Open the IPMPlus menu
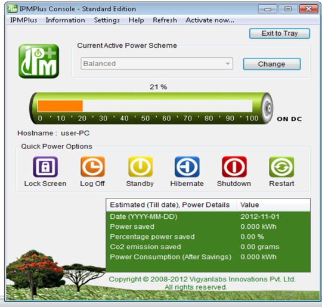The height and width of the screenshot is (307, 322). 24,20
